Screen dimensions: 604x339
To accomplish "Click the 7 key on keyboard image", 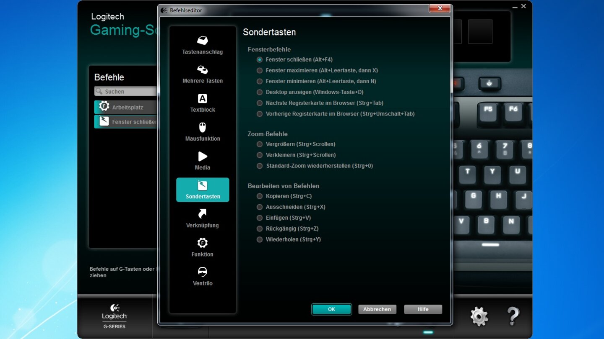I will click(505, 150).
